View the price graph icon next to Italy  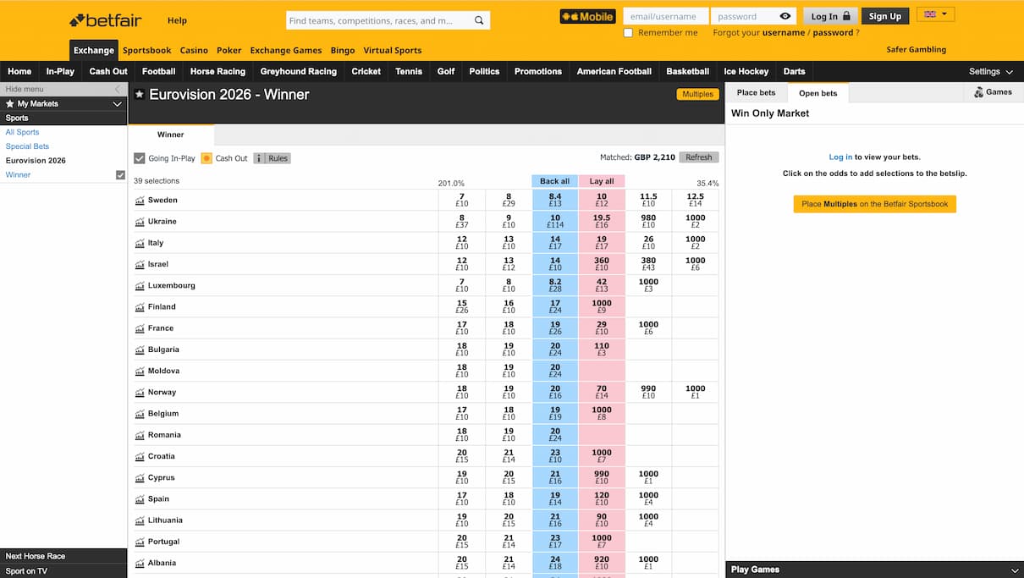(140, 243)
